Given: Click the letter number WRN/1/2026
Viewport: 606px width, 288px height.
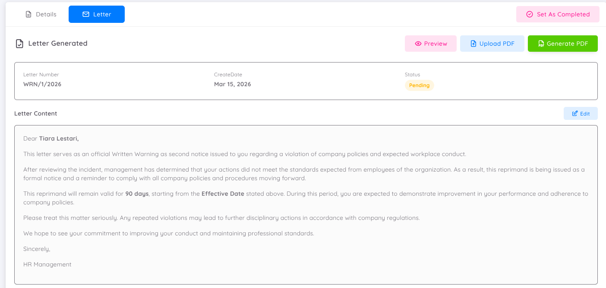Looking at the screenshot, I should pyautogui.click(x=42, y=84).
